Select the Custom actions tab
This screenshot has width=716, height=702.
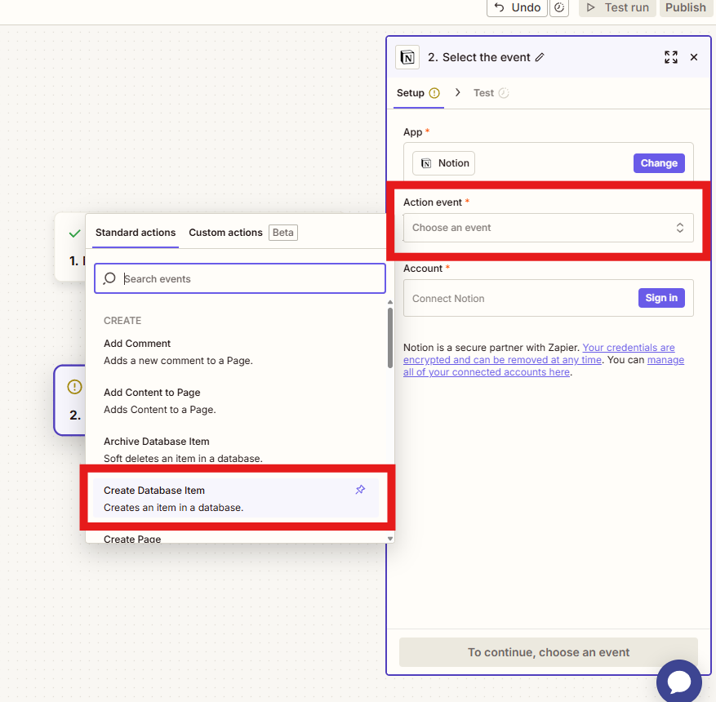click(225, 233)
